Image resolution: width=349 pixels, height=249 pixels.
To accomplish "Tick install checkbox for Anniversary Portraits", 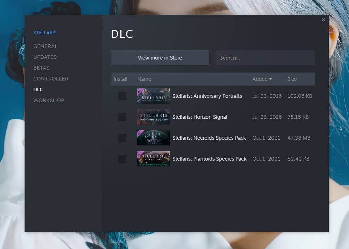I will click(x=122, y=96).
